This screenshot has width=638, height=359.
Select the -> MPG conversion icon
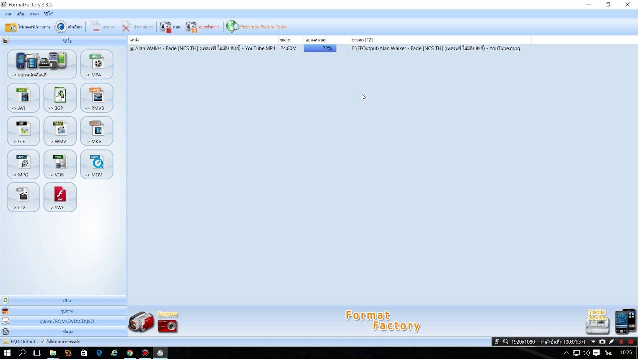23,164
